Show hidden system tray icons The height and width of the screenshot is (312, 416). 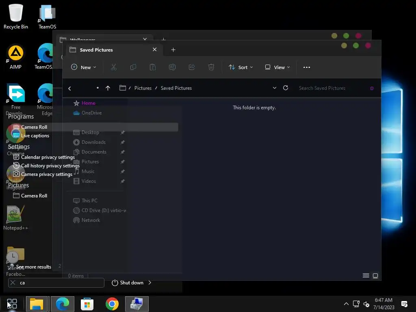coord(346,304)
